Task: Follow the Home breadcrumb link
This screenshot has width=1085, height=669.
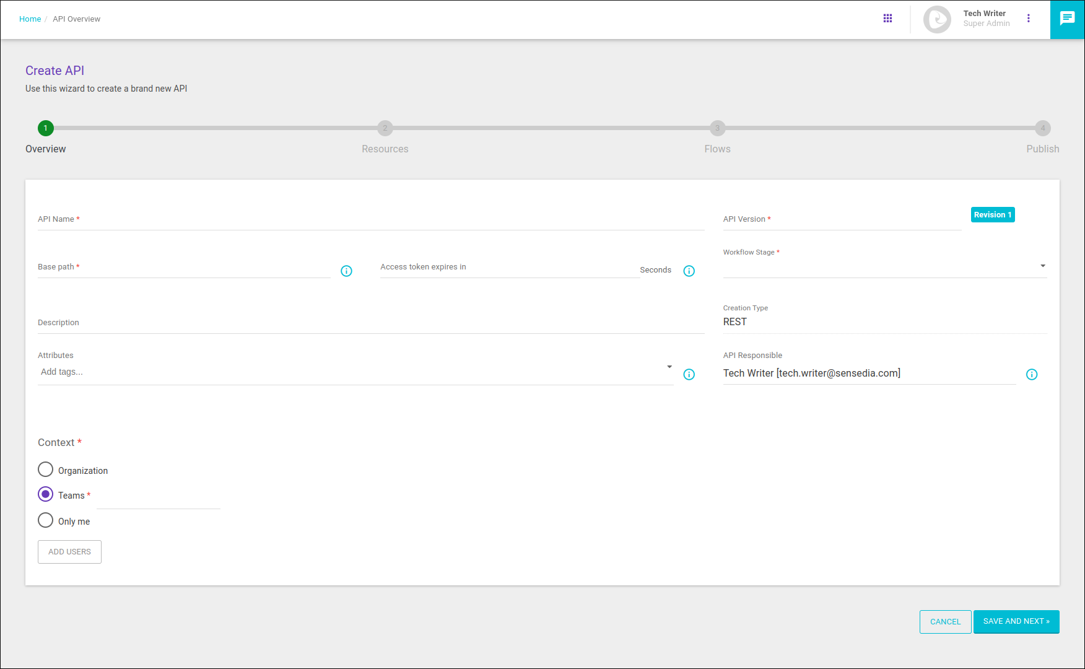Action: coord(30,19)
